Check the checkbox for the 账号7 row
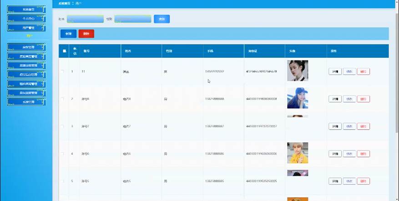The image size is (399, 201). coord(62,126)
